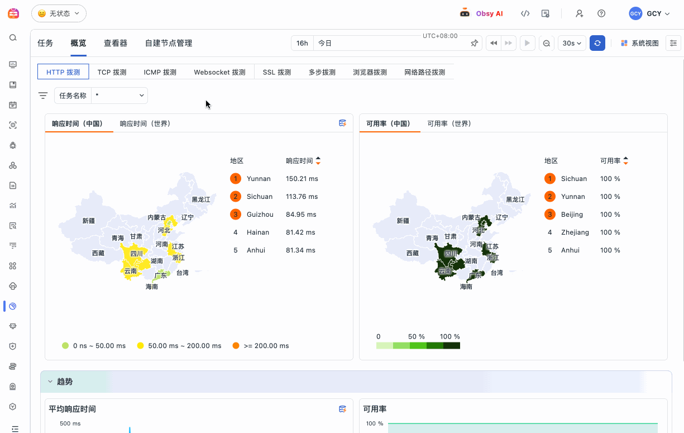The height and width of the screenshot is (433, 684).
Task: Select the HTTP 拨测 tab
Action: pyautogui.click(x=63, y=72)
